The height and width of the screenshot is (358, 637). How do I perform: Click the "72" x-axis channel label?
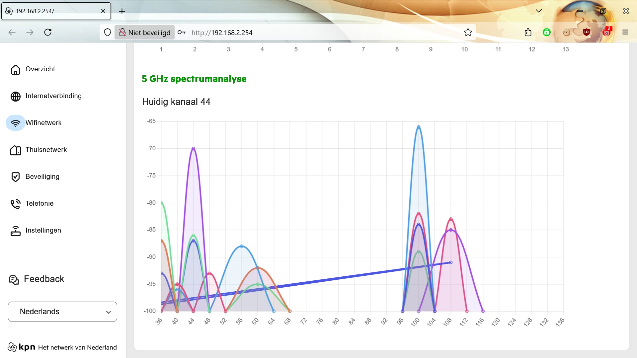303,321
